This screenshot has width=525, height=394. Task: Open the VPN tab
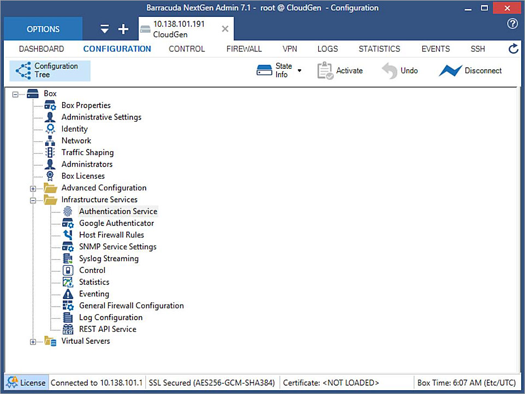(x=290, y=49)
